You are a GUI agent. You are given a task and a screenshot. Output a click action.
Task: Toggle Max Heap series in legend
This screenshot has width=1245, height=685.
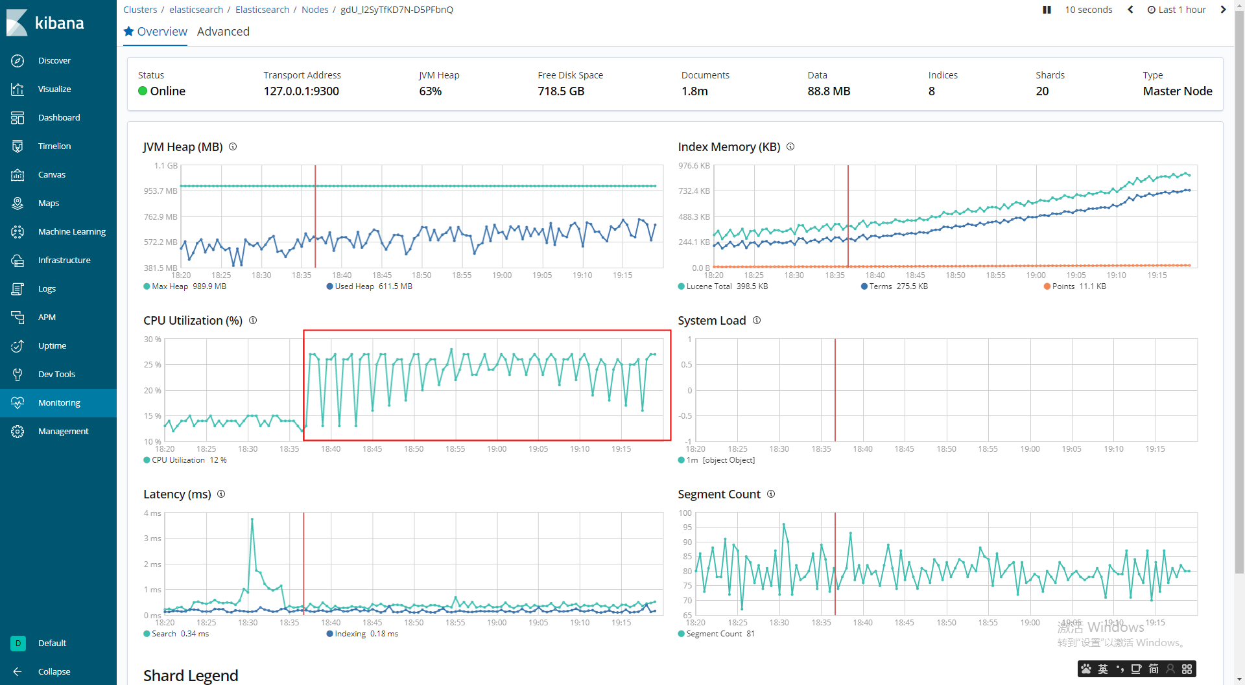(x=185, y=286)
